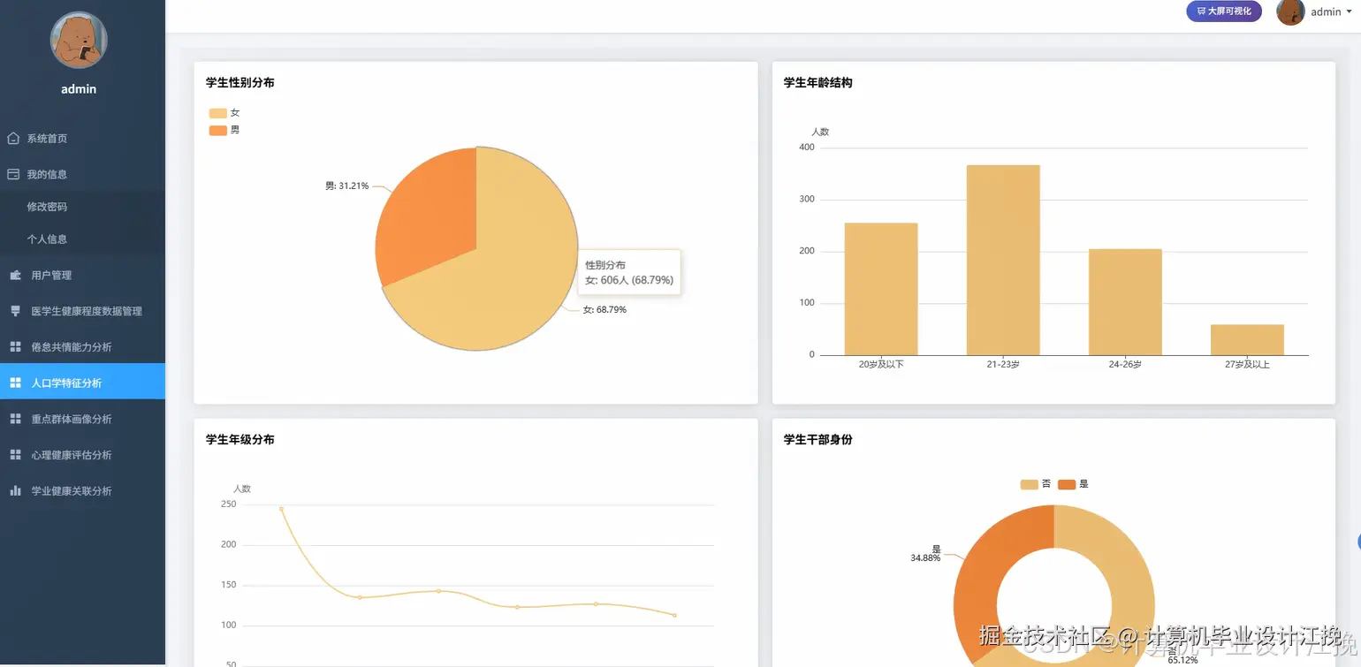Click the 女: 68.79% pie label
The width and height of the screenshot is (1361, 667).
pos(604,310)
